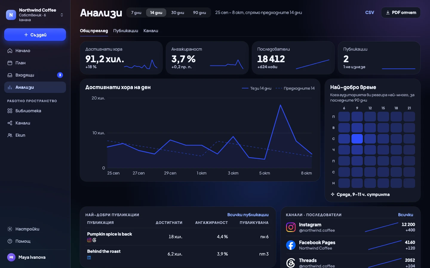Click the Pumpkin spice is back row title
This screenshot has width=430, height=268.
pos(110,234)
